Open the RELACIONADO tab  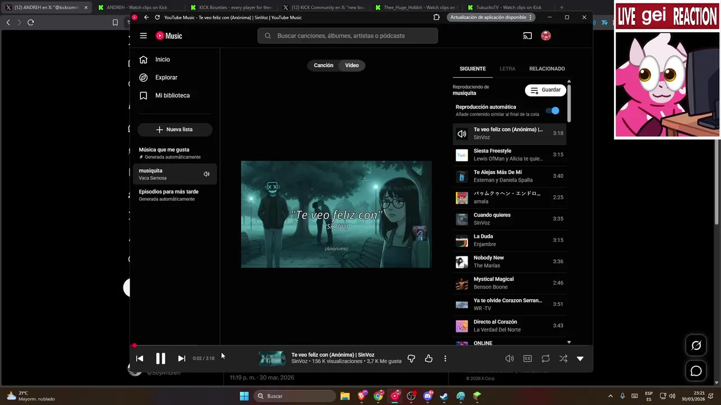pos(547,69)
